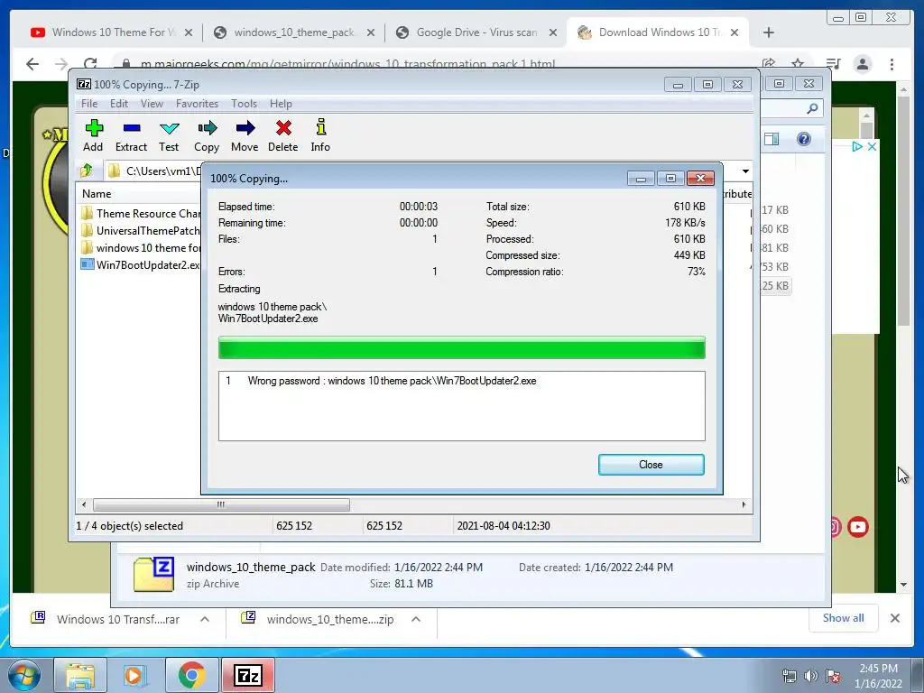Click the Chrome share page icon
This screenshot has height=693, width=924.
(x=769, y=64)
